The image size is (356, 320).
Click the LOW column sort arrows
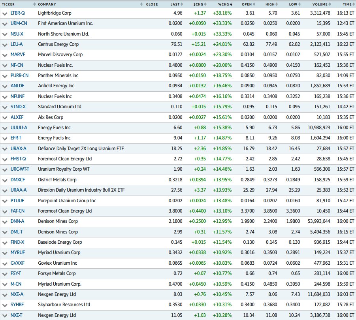(299, 4)
